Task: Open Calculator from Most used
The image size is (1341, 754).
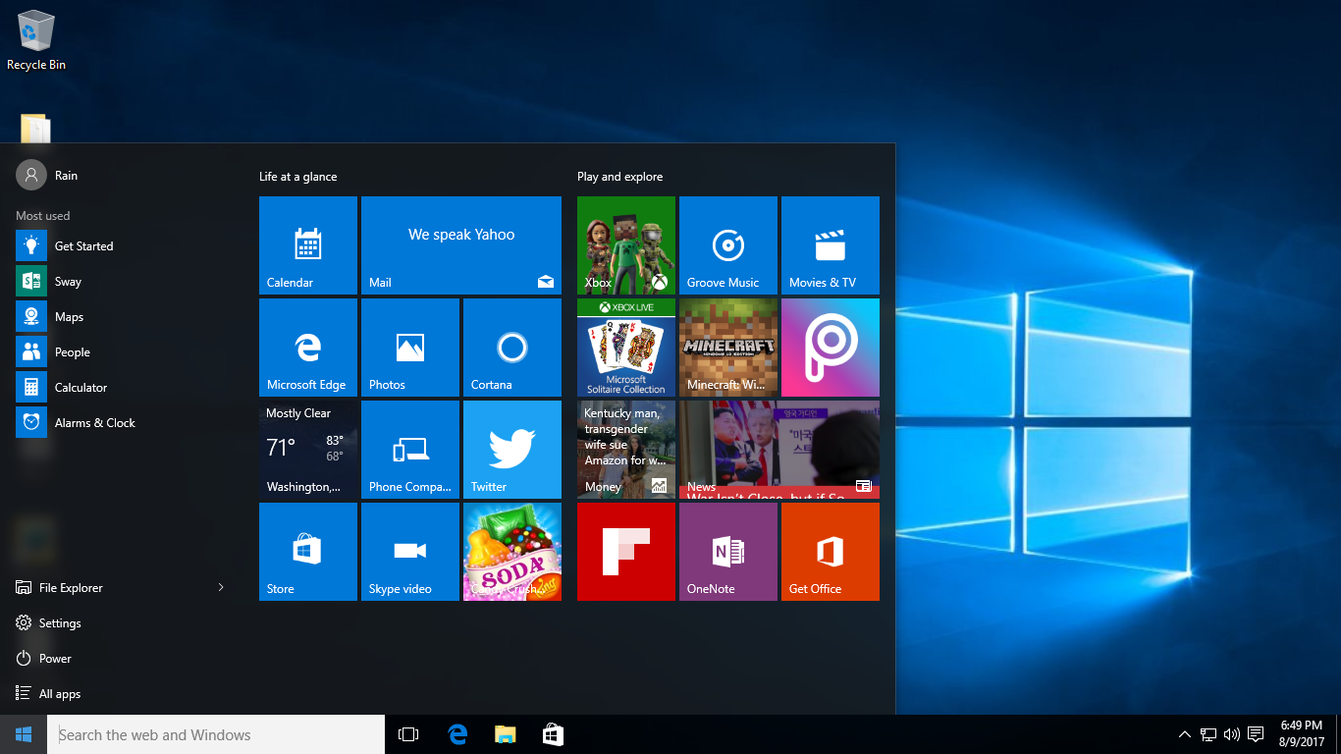Action: [122, 387]
